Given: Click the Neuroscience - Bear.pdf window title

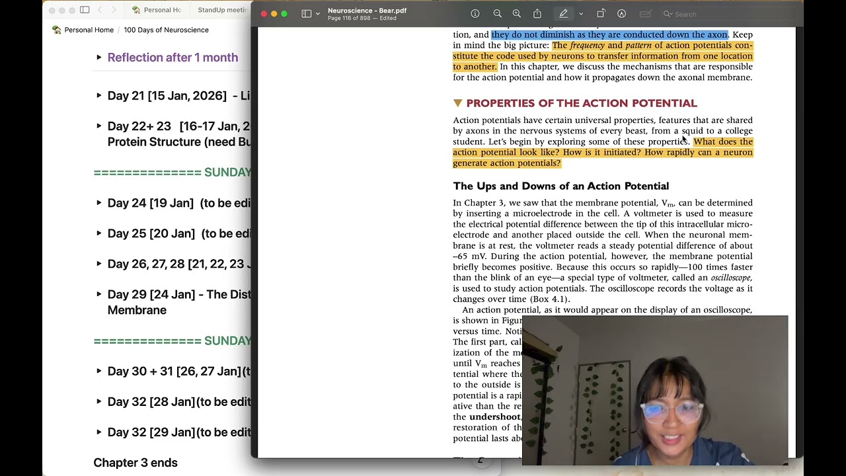Looking at the screenshot, I should point(367,11).
